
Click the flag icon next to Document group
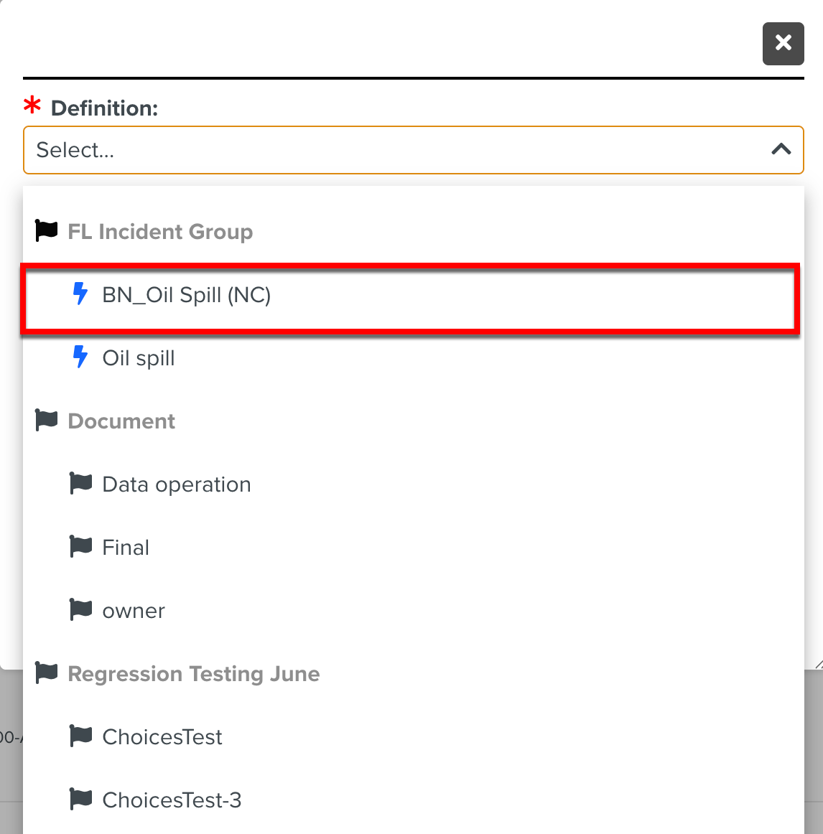pyautogui.click(x=47, y=421)
